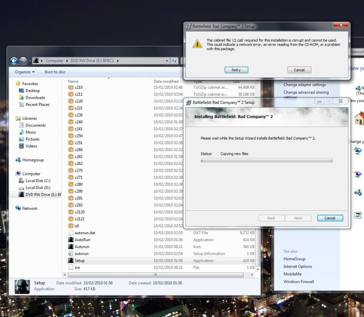This screenshot has height=317, width=364.
Task: Open the address bar history dropdown
Action: click(x=167, y=61)
